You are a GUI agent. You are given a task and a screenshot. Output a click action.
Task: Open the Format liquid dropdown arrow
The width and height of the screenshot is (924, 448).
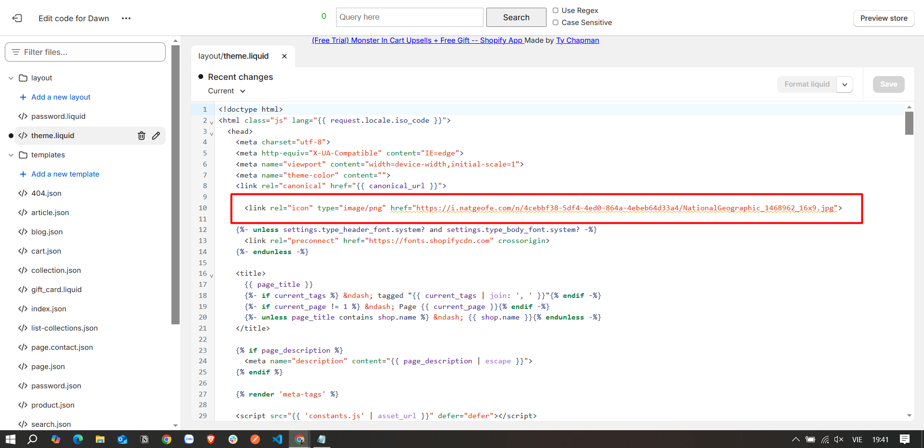[845, 84]
